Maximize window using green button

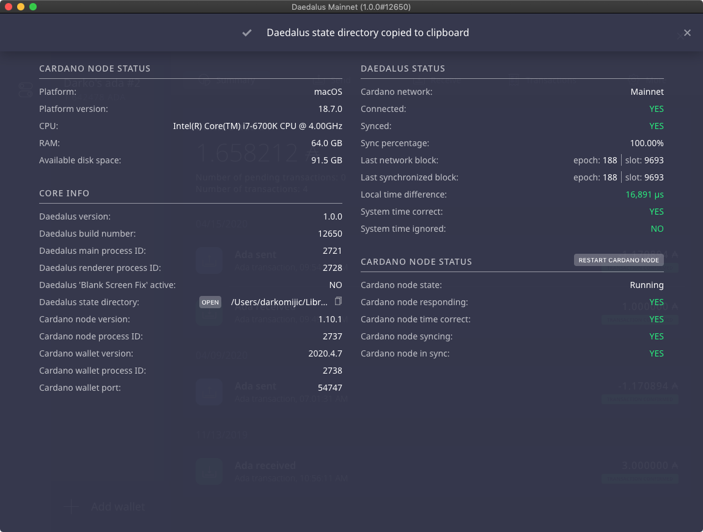point(33,7)
